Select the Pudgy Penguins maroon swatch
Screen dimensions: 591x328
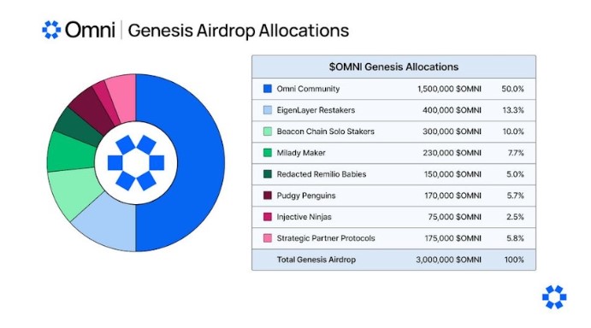(267, 196)
